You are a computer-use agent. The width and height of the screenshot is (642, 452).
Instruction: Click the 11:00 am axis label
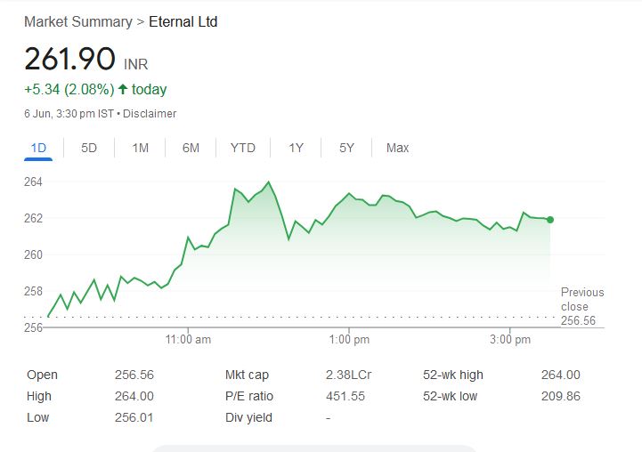pos(188,340)
